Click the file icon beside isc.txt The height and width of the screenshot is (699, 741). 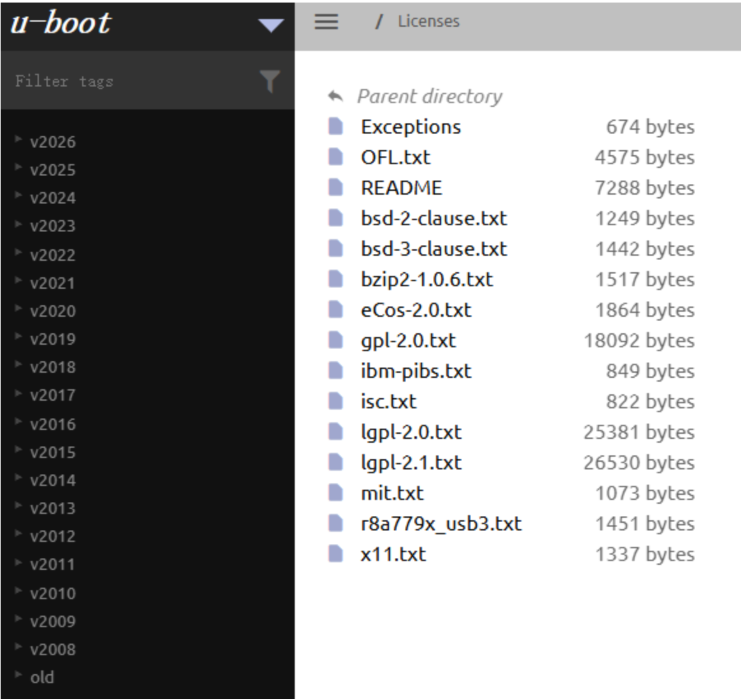(x=335, y=401)
